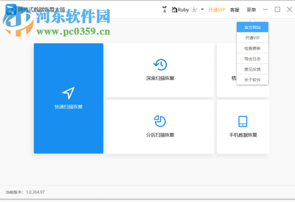Toggle the 菜单 menu
Image resolution: width=295 pixels, height=202 pixels.
click(251, 10)
